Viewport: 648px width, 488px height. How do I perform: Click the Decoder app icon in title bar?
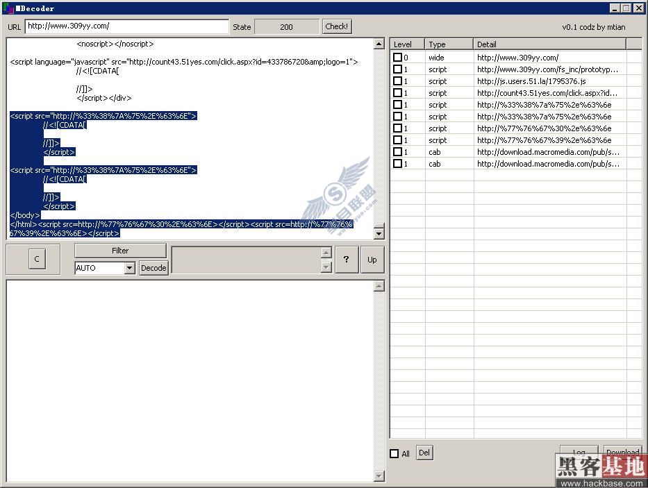coord(8,8)
